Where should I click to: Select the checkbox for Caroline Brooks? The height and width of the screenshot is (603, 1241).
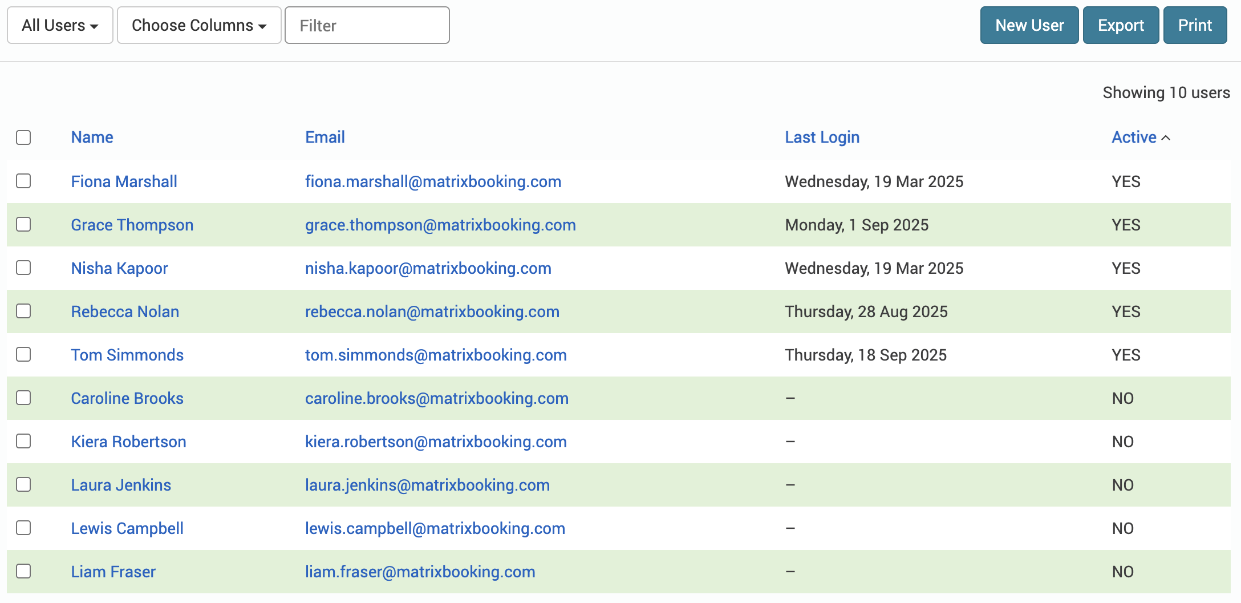(23, 398)
